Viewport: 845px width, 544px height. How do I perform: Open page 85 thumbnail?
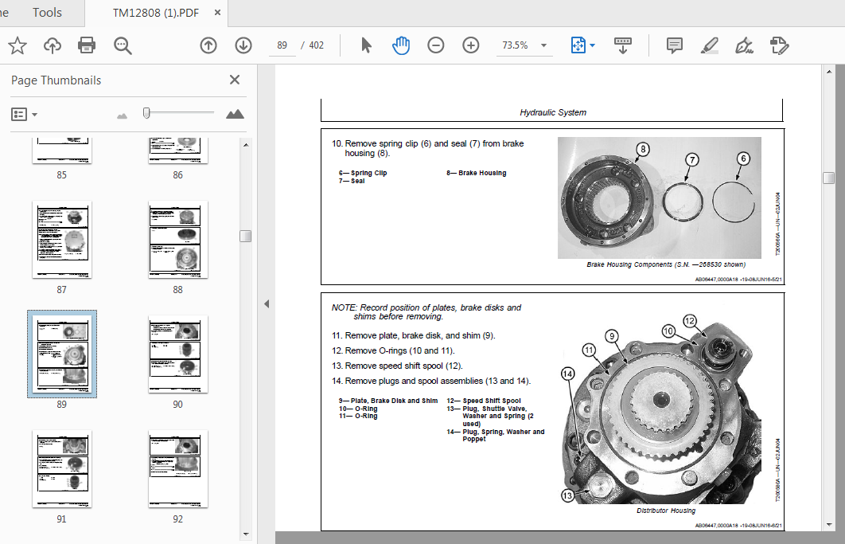tap(62, 151)
